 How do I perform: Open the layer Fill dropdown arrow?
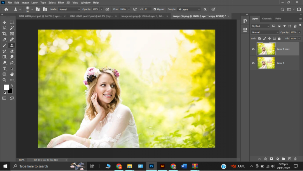[x=300, y=39]
